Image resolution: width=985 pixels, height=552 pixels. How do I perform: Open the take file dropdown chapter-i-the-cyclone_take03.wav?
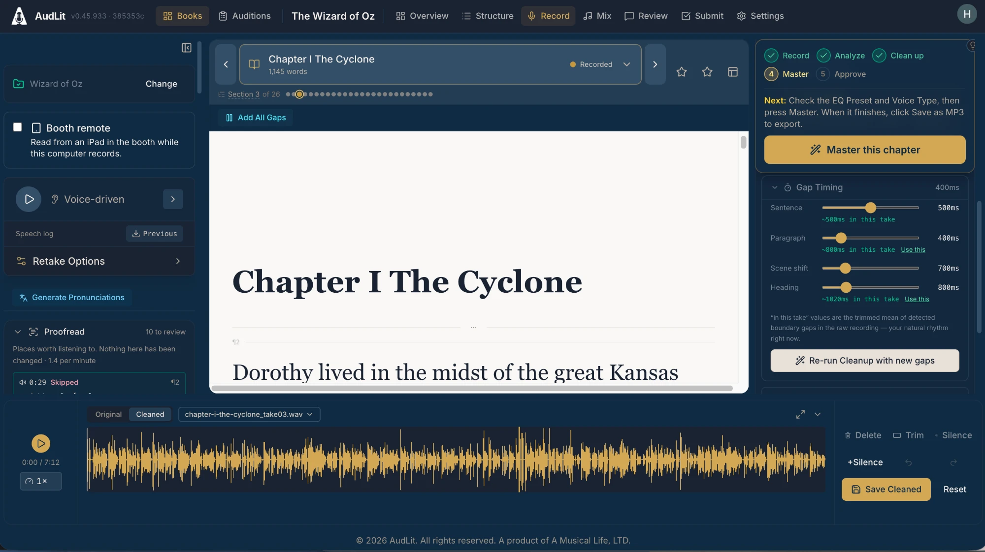pyautogui.click(x=249, y=414)
